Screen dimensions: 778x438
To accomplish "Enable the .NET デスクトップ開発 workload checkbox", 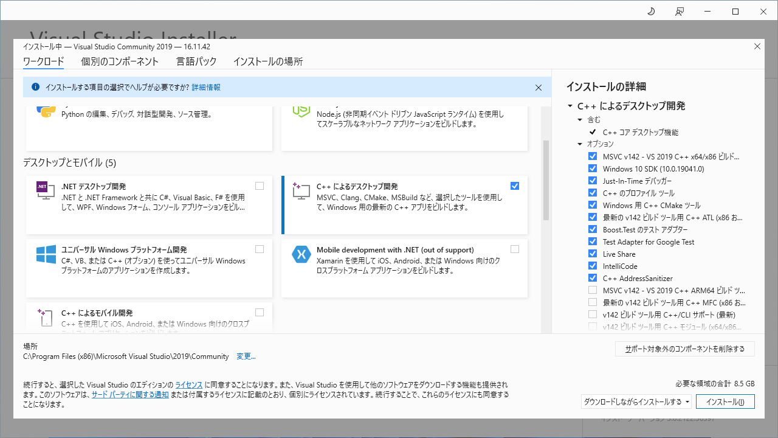I will point(260,186).
